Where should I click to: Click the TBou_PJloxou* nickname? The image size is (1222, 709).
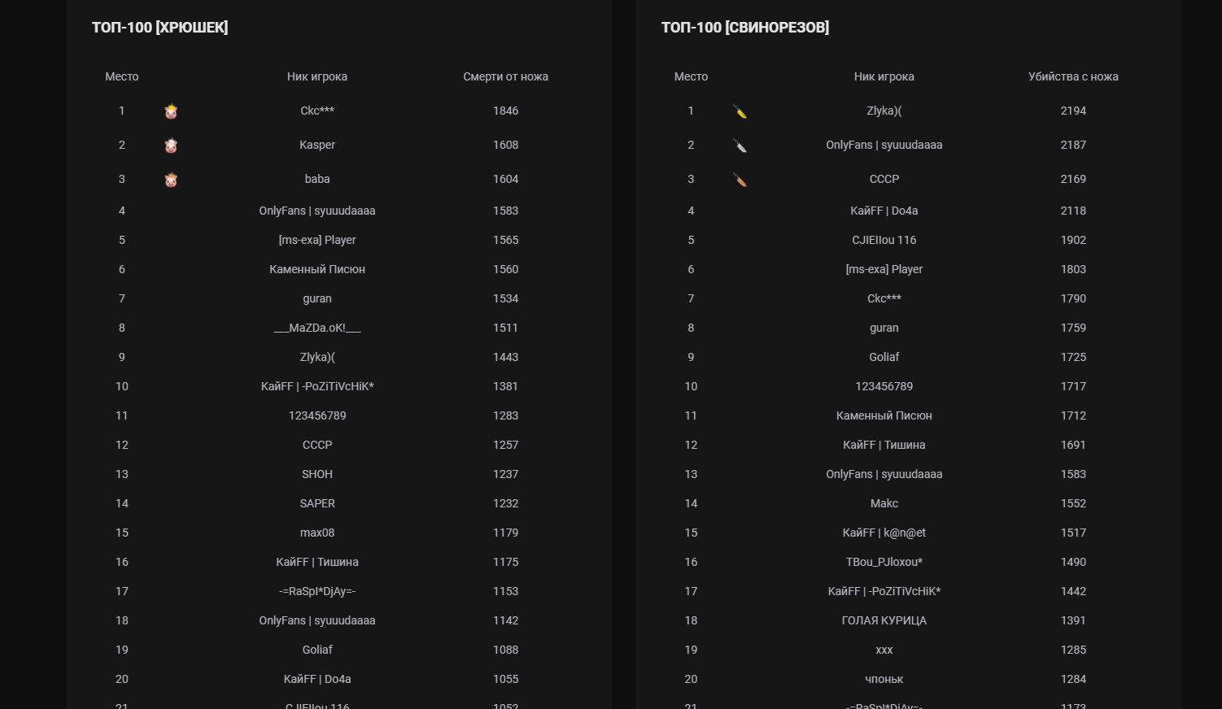[x=884, y=562]
